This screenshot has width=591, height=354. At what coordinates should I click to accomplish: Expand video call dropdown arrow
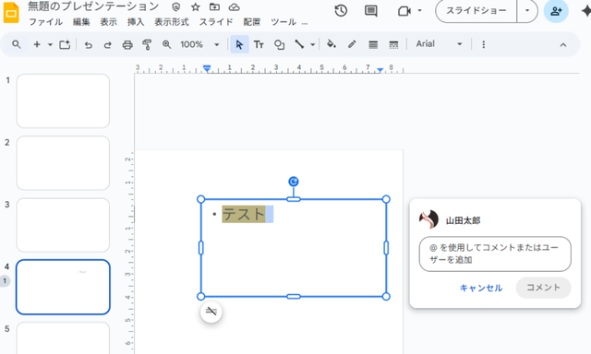tap(419, 11)
